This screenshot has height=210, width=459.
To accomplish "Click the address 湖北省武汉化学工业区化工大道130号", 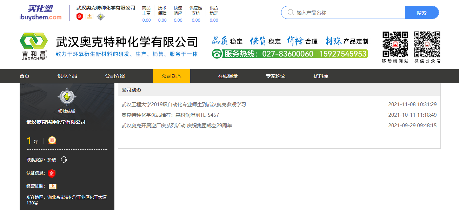I will 67,200.
